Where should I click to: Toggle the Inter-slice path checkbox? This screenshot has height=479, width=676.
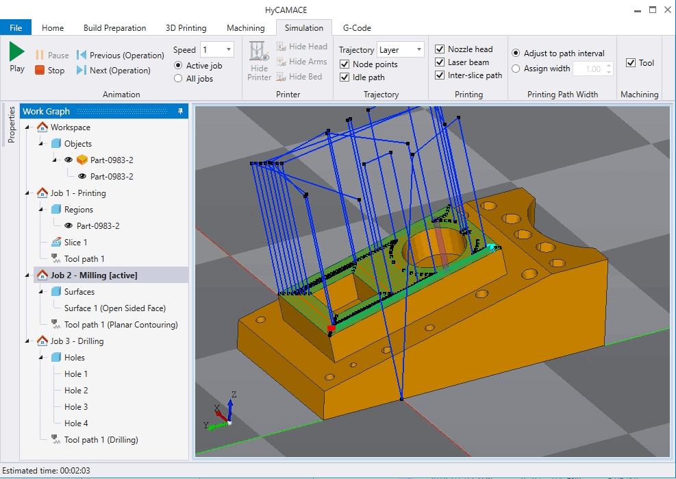pos(440,75)
